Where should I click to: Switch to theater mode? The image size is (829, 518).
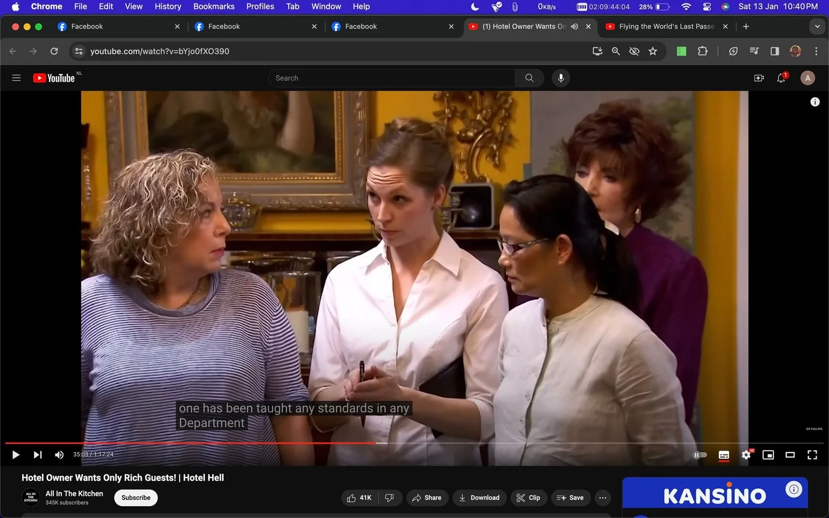[790, 455]
